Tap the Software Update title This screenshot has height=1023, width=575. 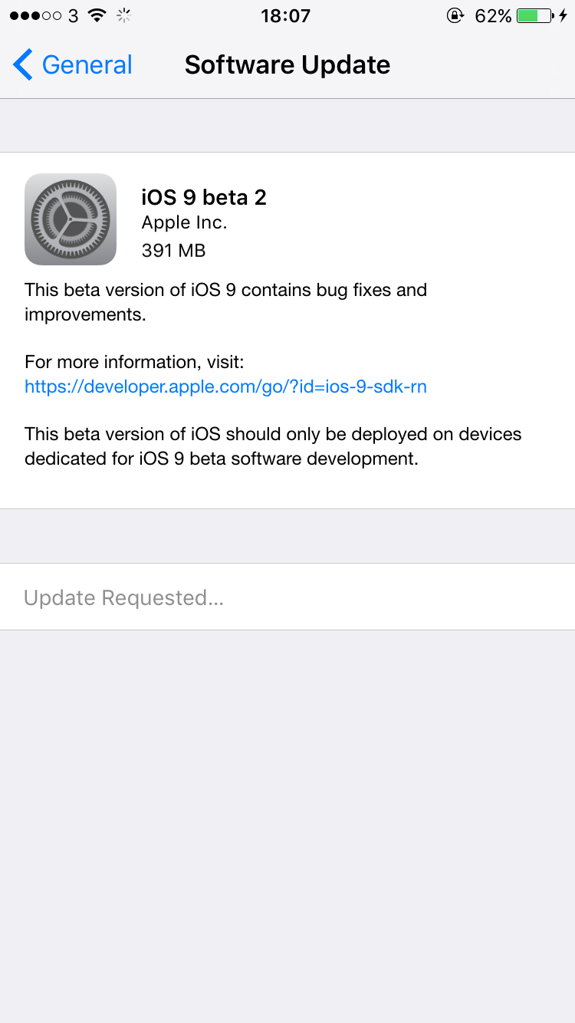coord(287,64)
